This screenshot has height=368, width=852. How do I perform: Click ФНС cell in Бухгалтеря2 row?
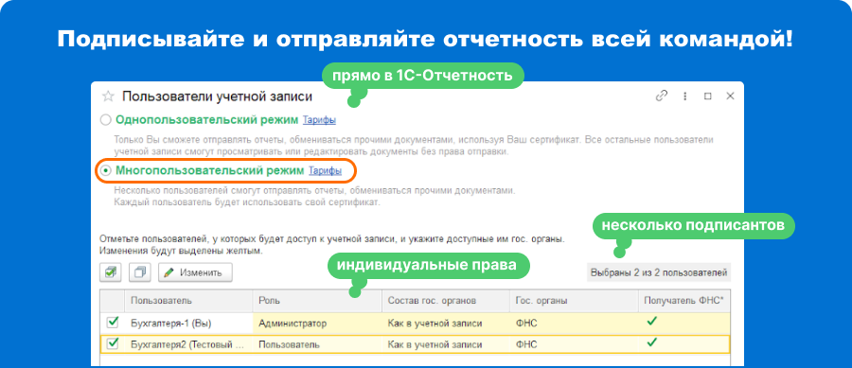574,344
